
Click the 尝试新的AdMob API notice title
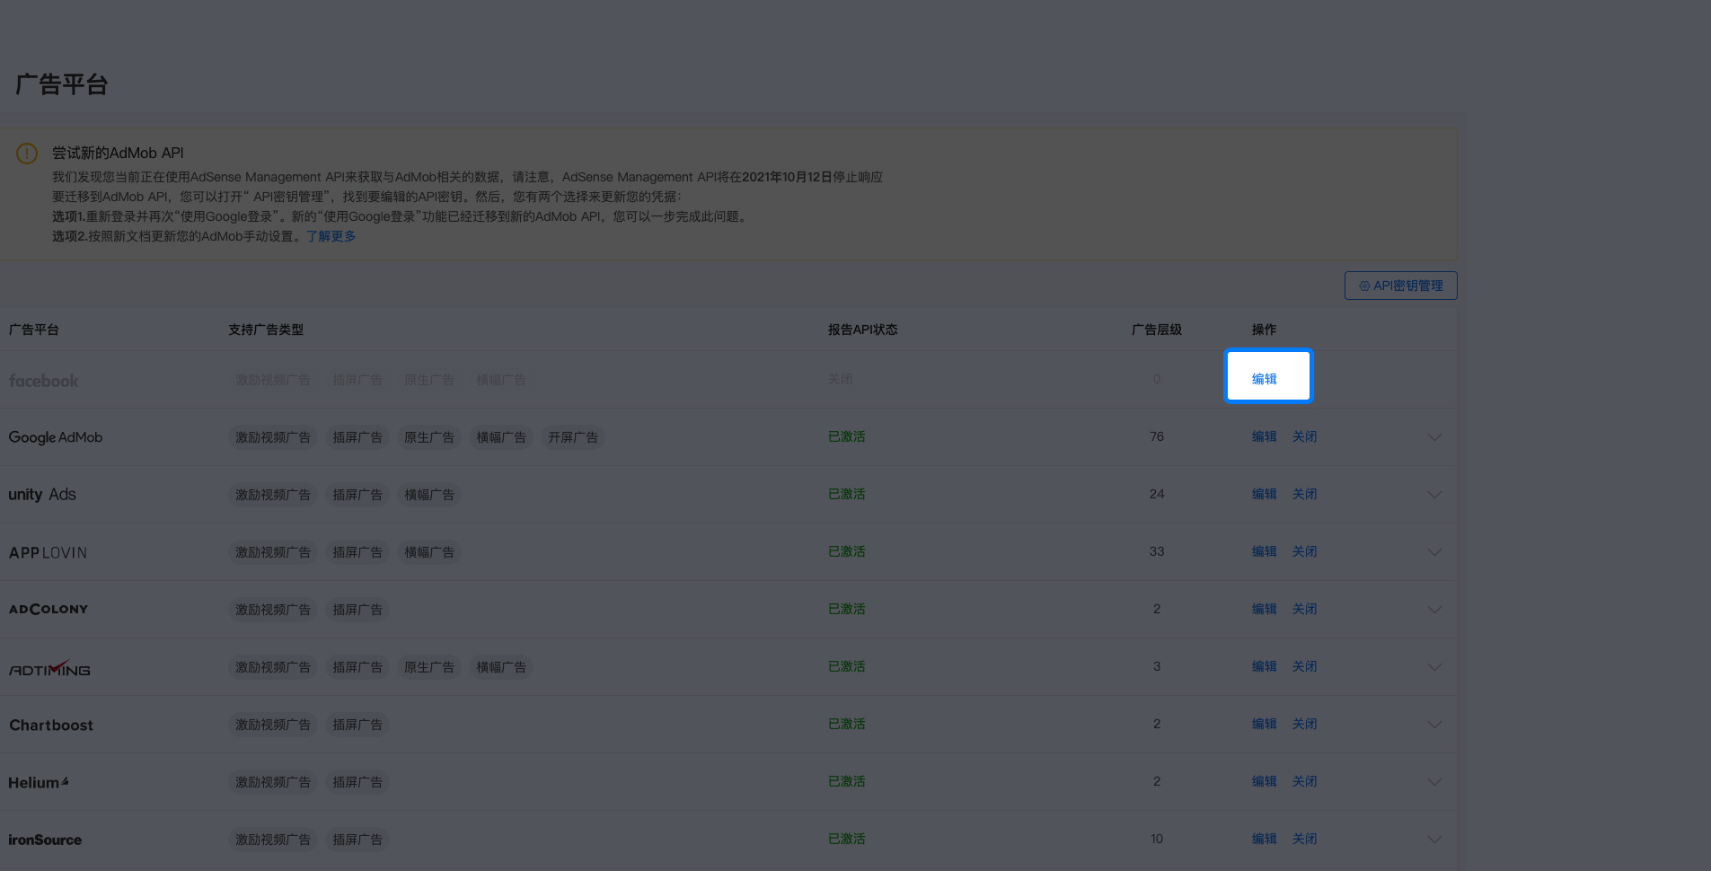point(118,153)
